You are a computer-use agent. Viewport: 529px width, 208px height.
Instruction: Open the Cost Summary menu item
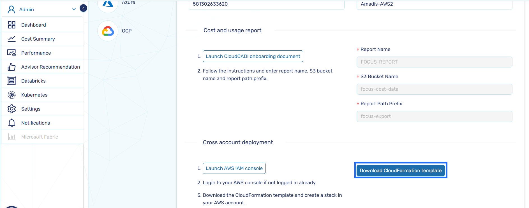coord(38,39)
